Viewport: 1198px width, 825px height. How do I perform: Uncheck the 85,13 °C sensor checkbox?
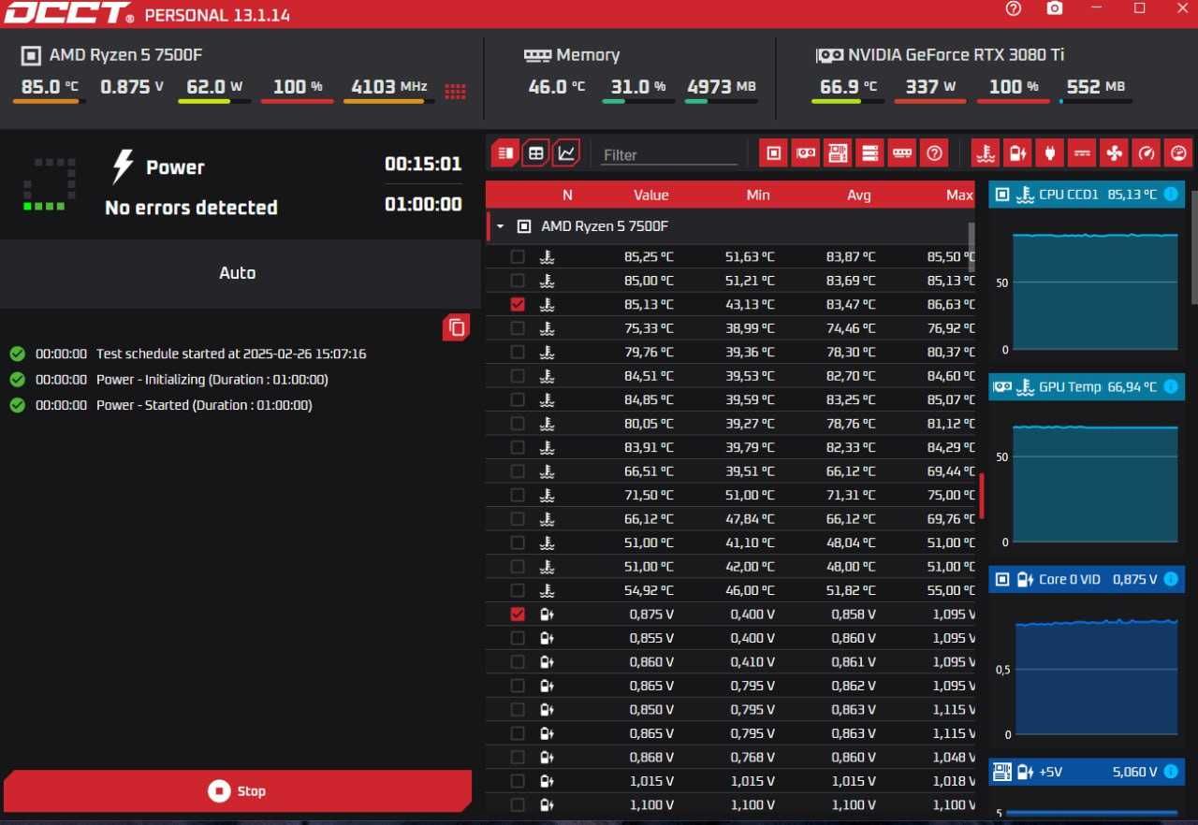click(x=518, y=305)
